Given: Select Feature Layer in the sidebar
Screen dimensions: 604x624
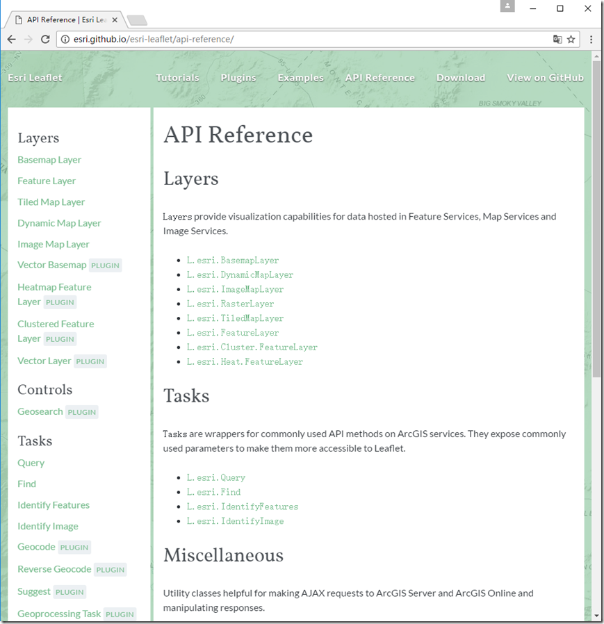Looking at the screenshot, I should coord(47,181).
